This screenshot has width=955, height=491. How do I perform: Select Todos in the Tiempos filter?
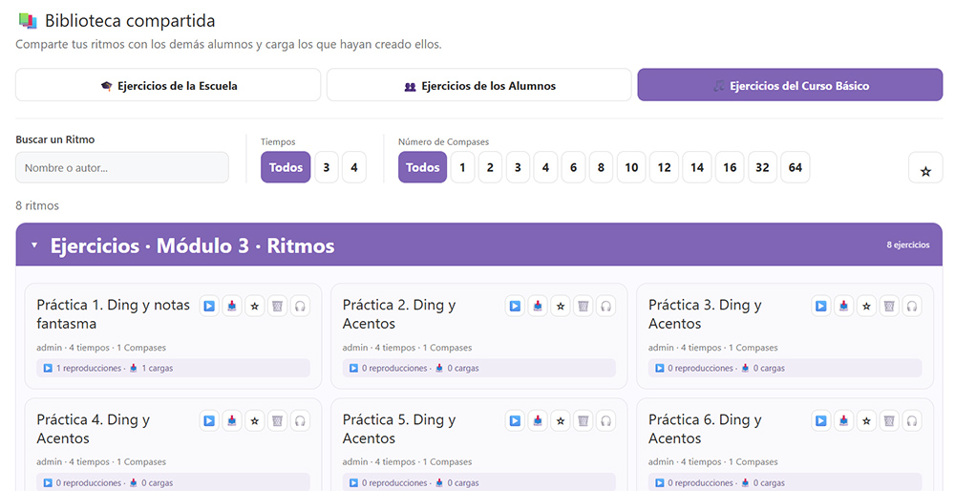[286, 167]
